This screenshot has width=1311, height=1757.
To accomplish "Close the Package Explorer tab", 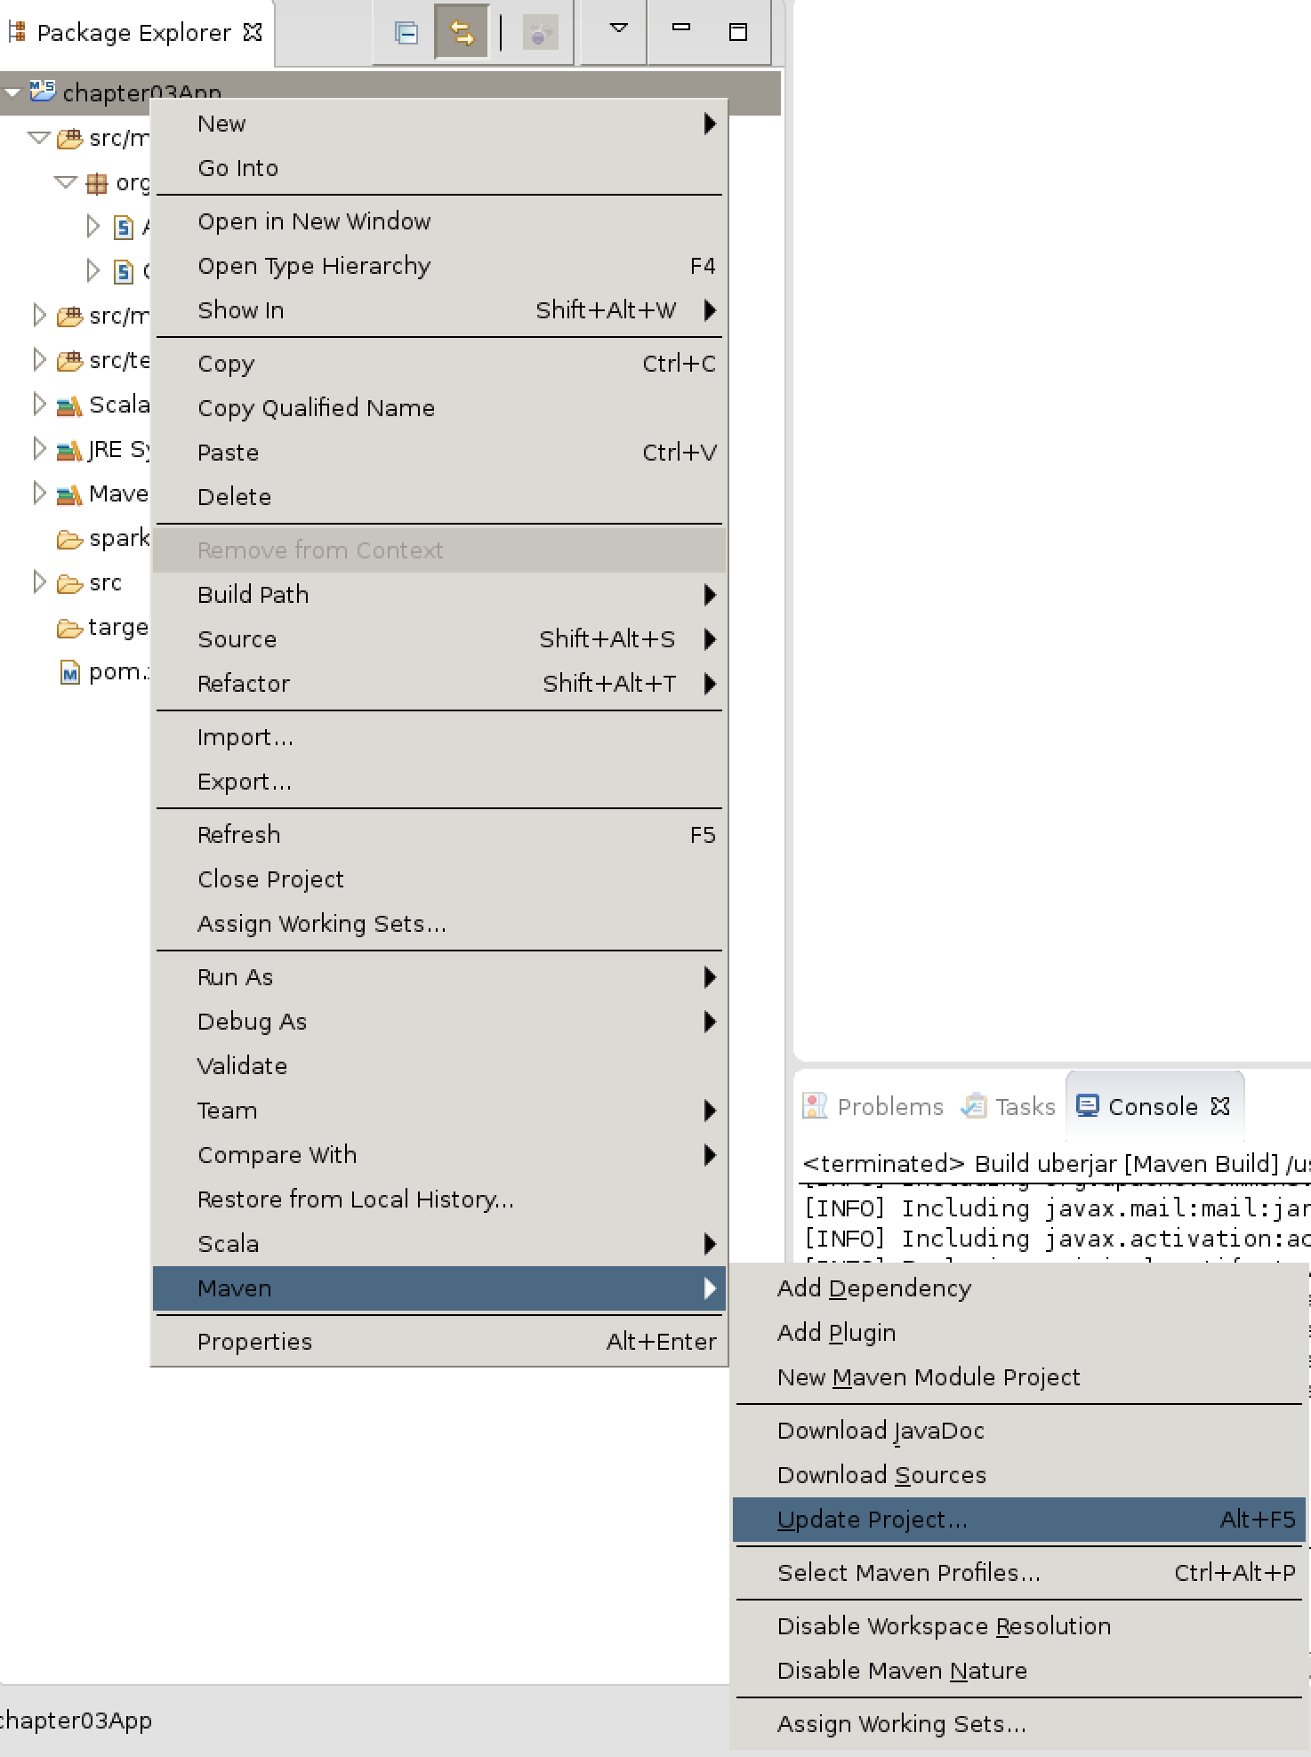I will click(x=253, y=32).
